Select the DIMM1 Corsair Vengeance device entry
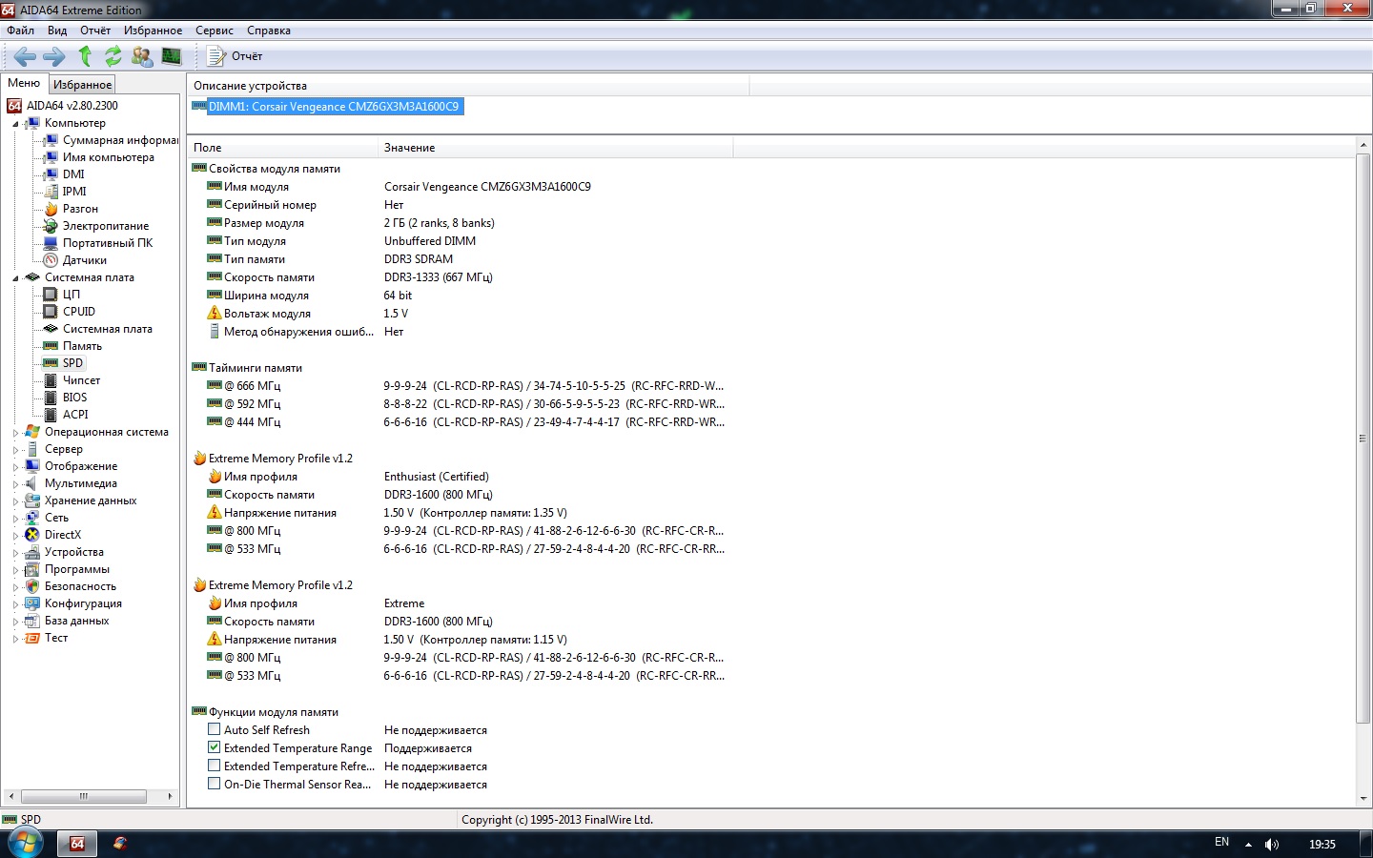 [x=334, y=107]
